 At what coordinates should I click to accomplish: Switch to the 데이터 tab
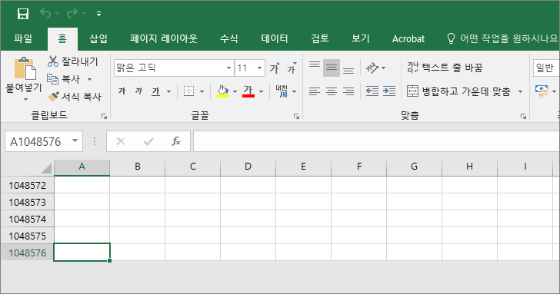coord(275,38)
